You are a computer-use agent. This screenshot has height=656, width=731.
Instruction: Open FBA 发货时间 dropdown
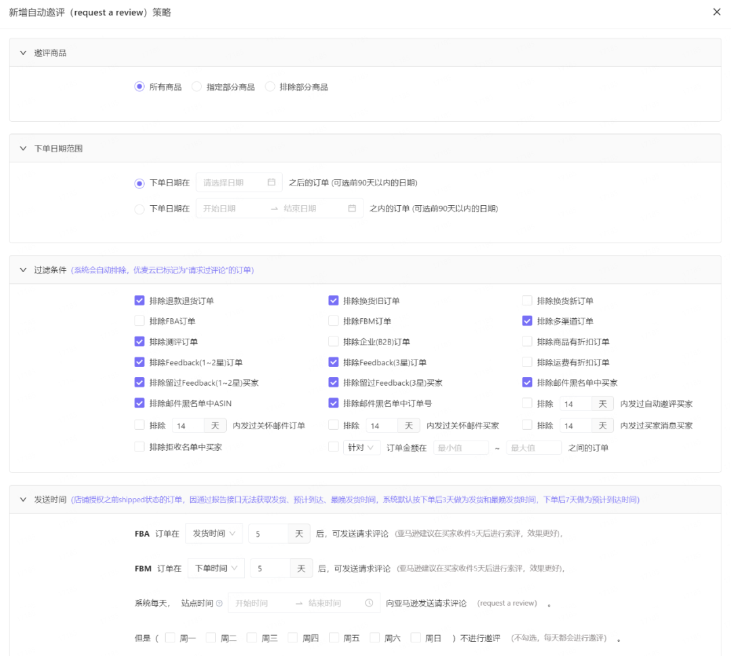coord(214,533)
